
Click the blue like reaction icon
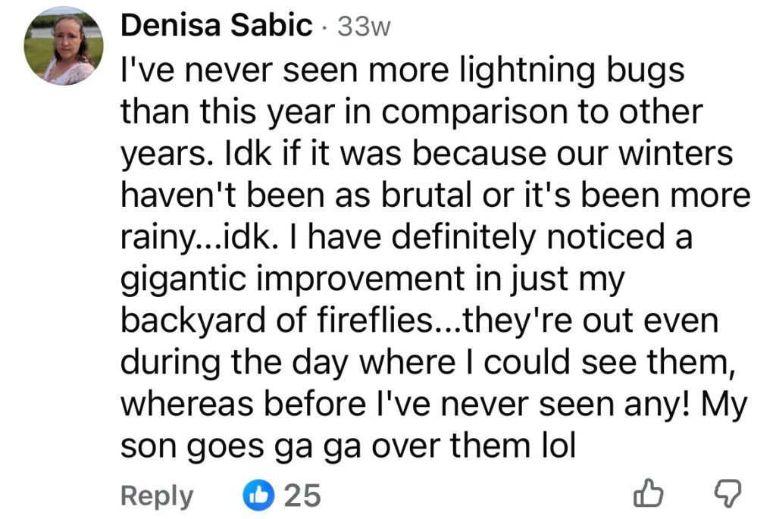point(256,496)
